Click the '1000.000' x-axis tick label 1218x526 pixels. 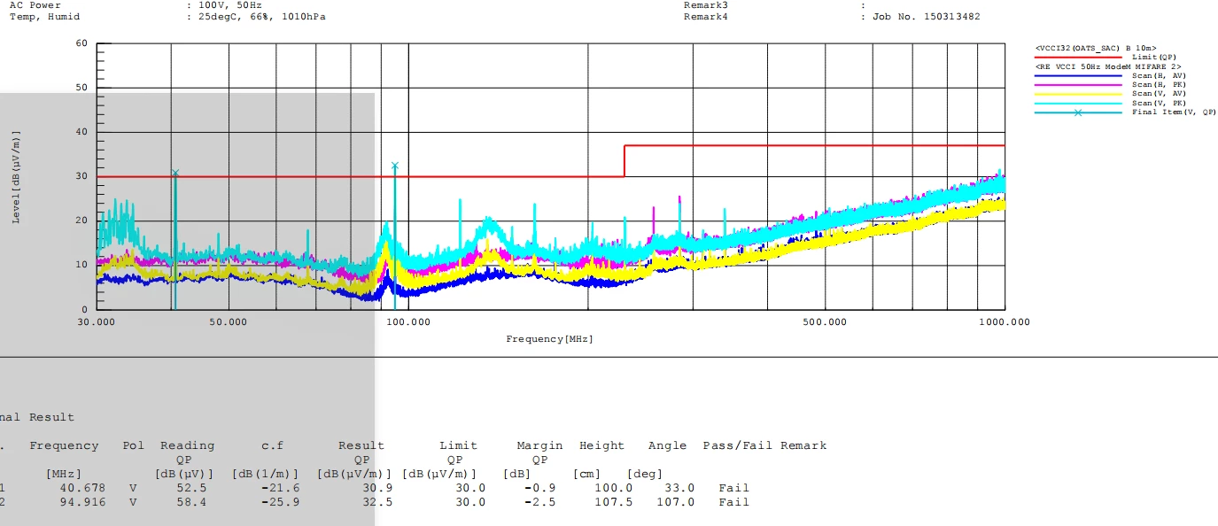point(1004,321)
